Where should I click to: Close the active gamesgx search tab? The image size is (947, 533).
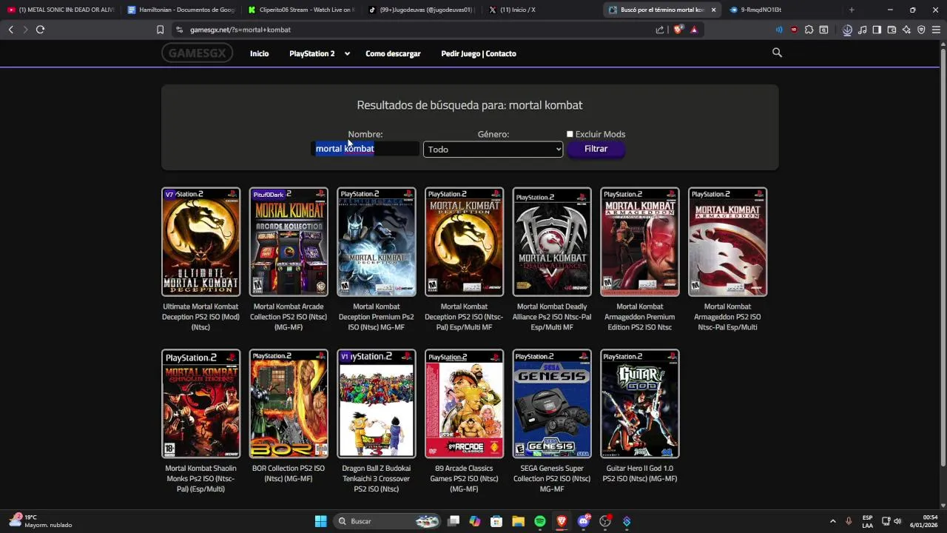714,10
